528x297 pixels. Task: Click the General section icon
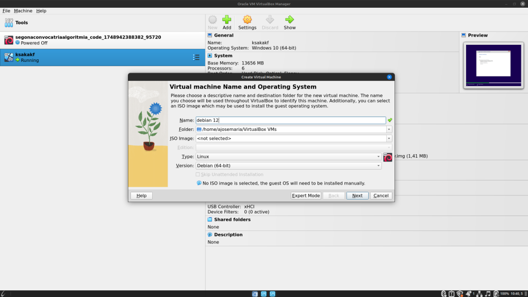[x=210, y=35]
